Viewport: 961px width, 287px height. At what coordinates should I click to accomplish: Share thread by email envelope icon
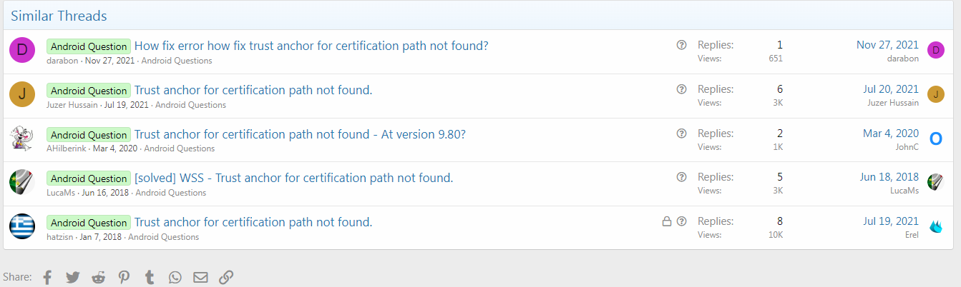[x=200, y=277]
